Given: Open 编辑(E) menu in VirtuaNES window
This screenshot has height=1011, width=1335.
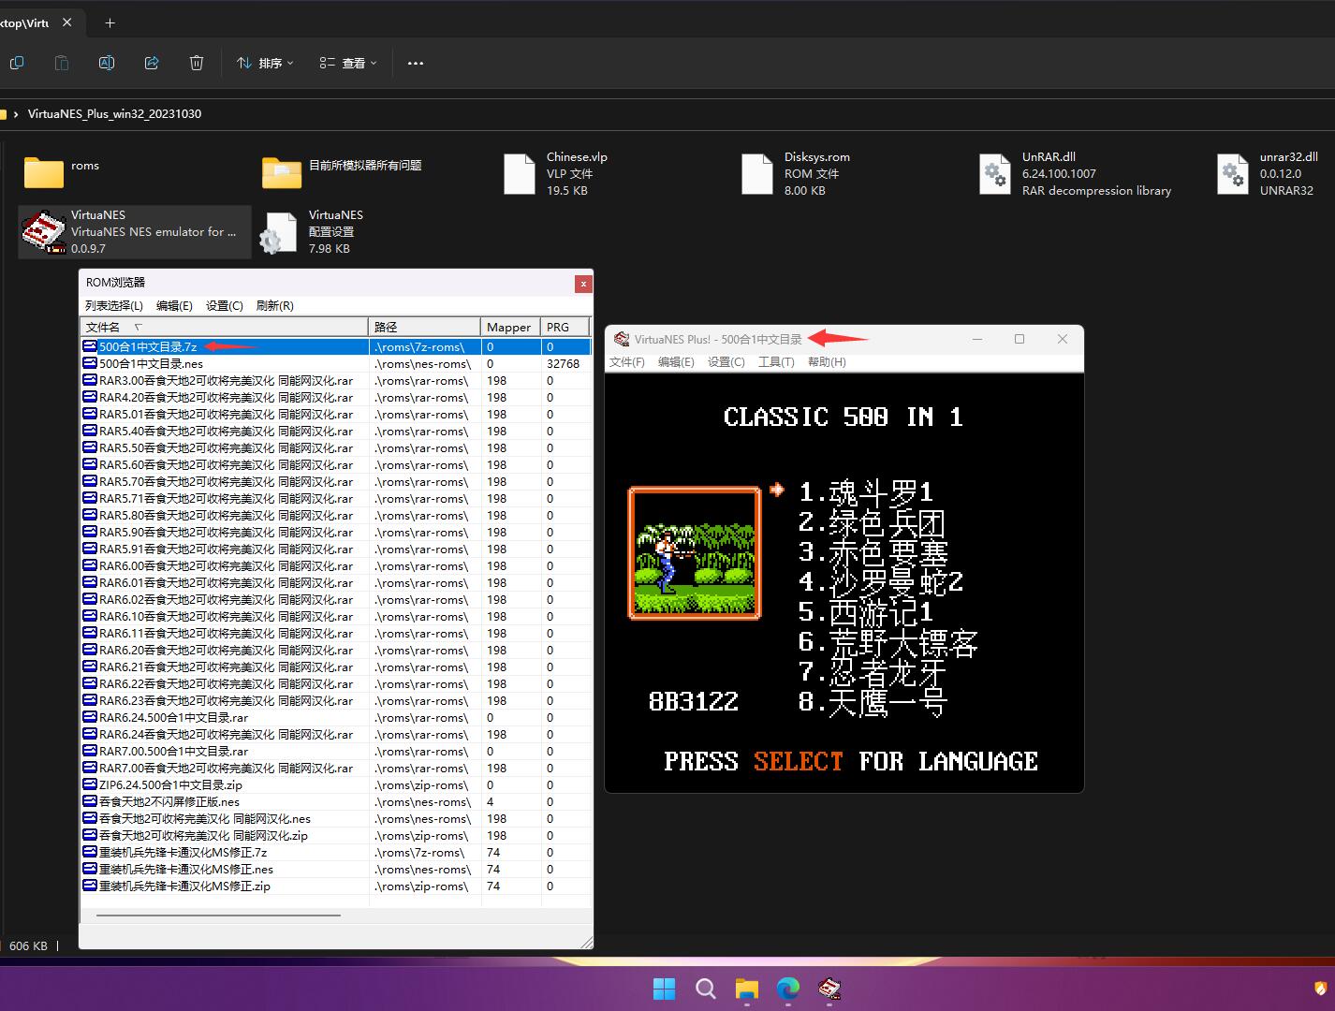Looking at the screenshot, I should [x=676, y=361].
